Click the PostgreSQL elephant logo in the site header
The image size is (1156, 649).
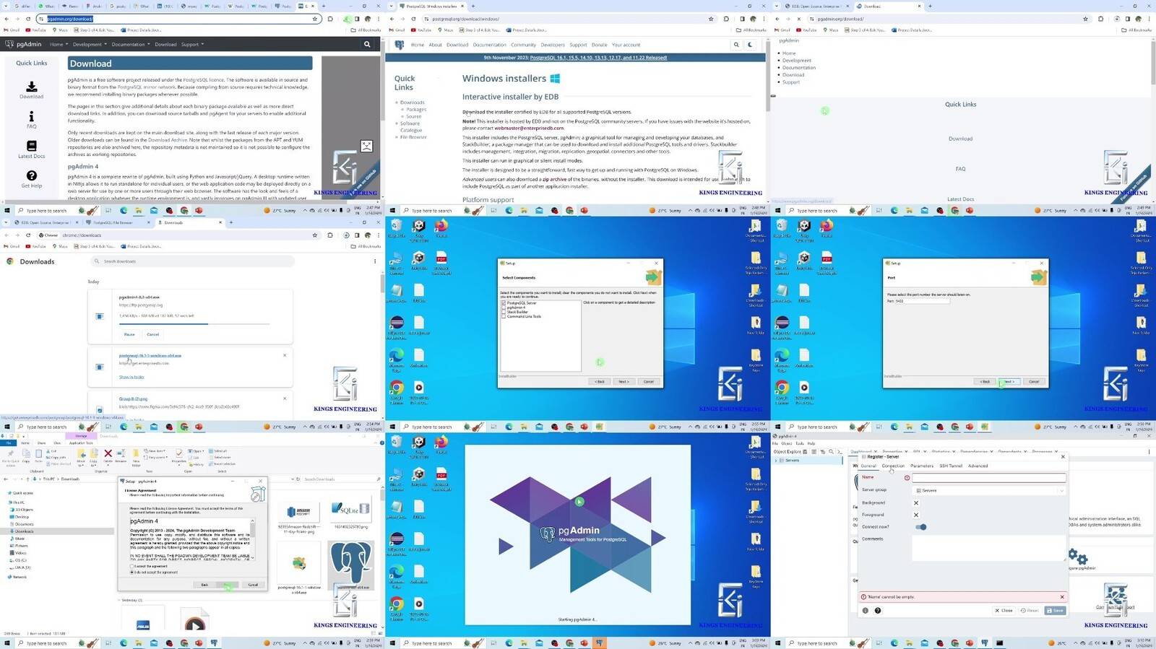[x=400, y=45]
